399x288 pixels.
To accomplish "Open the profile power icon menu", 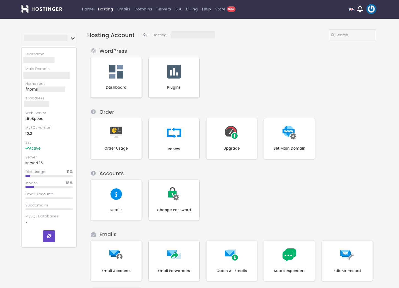I will click(x=371, y=9).
